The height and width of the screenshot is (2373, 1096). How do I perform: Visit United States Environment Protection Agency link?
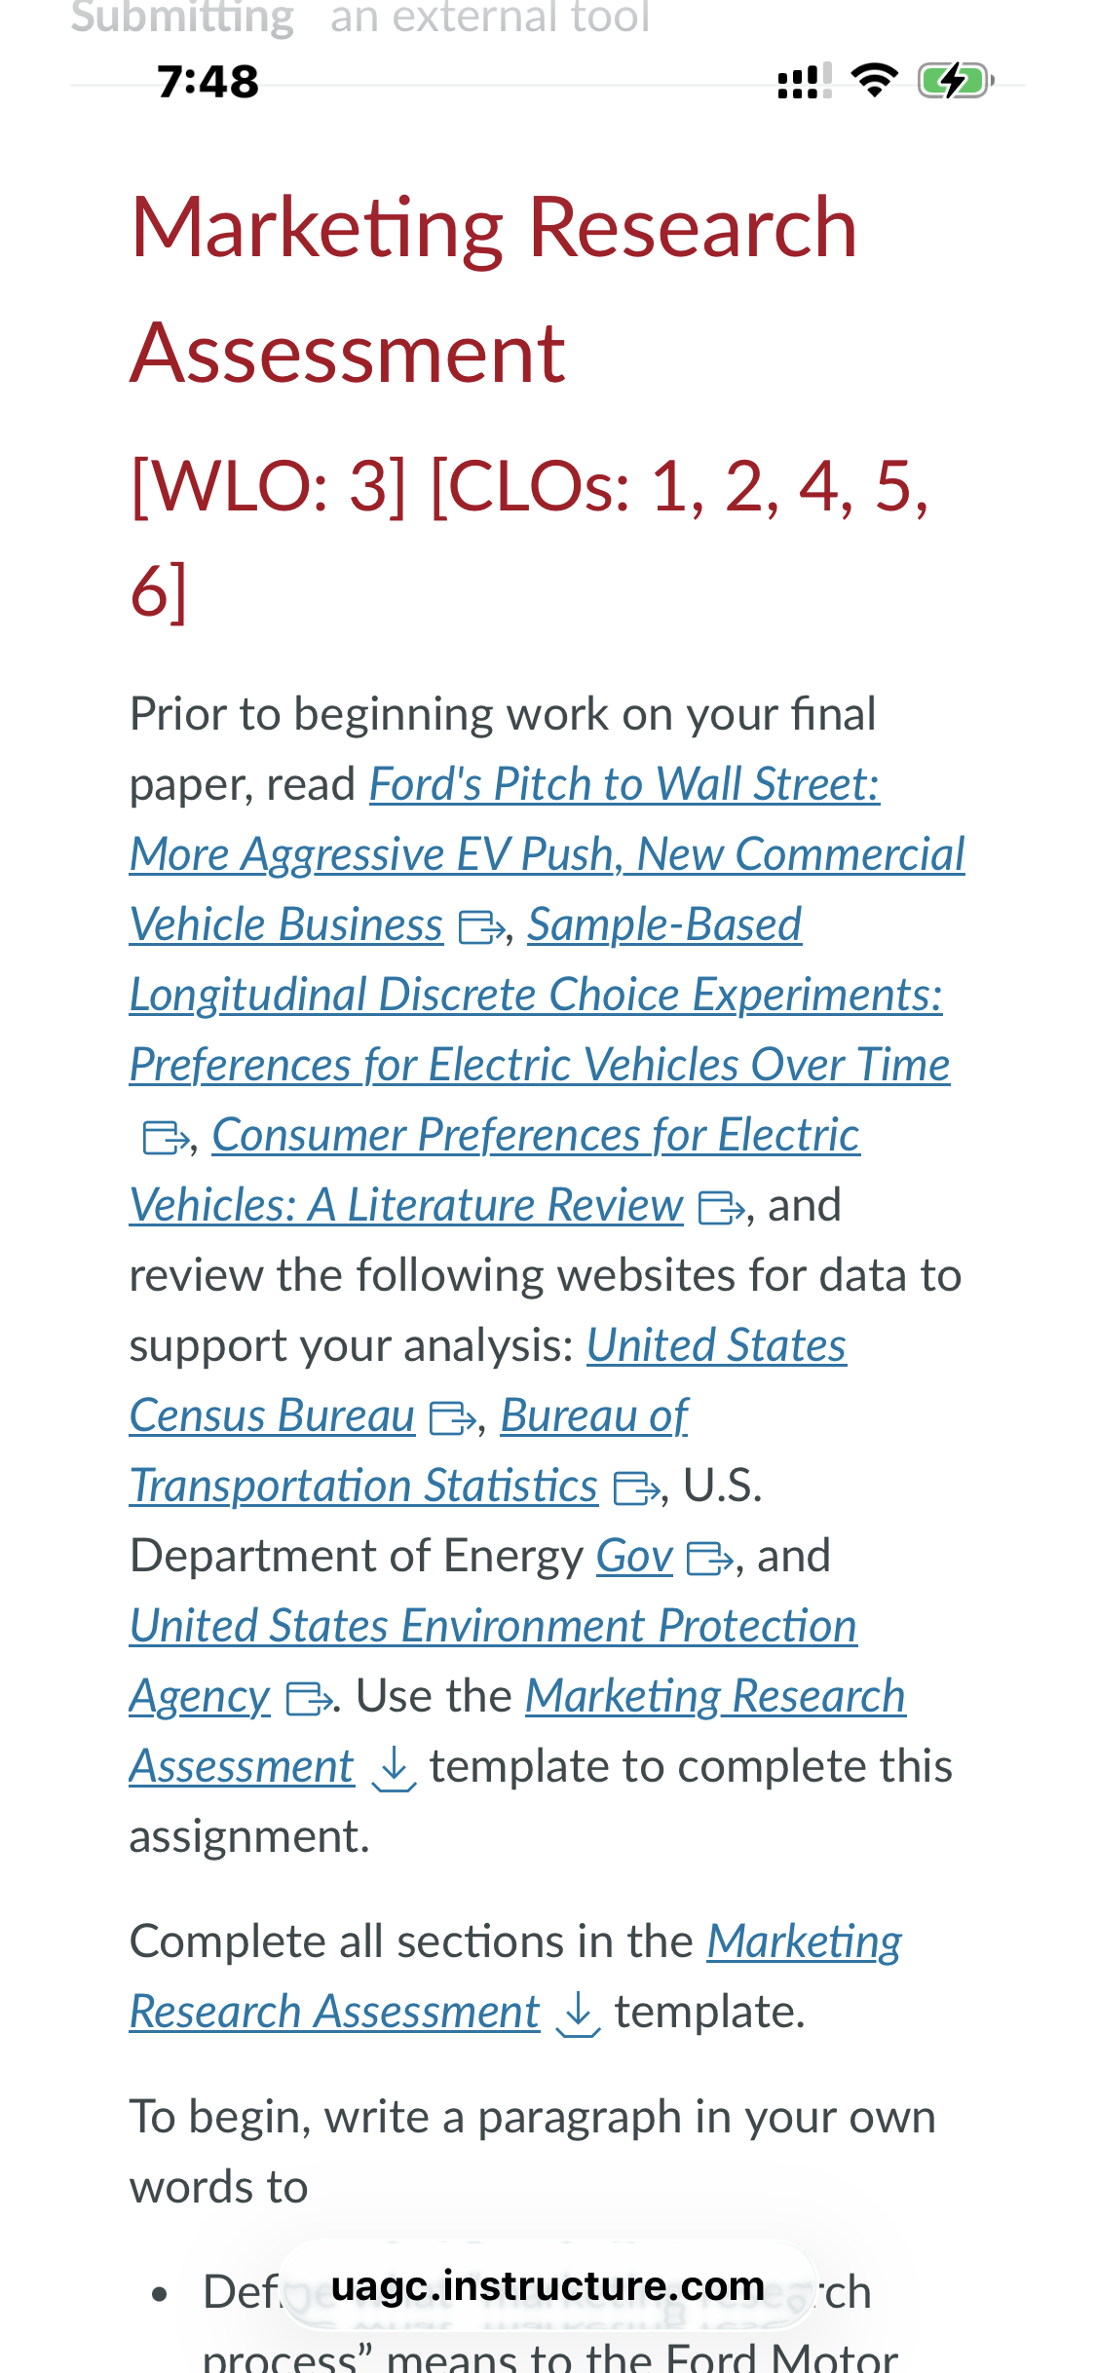point(493,1661)
